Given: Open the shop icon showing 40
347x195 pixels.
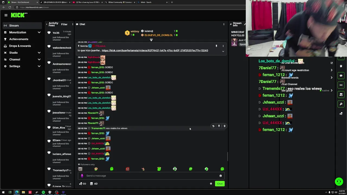Looking at the screenshot, I should point(94,184).
